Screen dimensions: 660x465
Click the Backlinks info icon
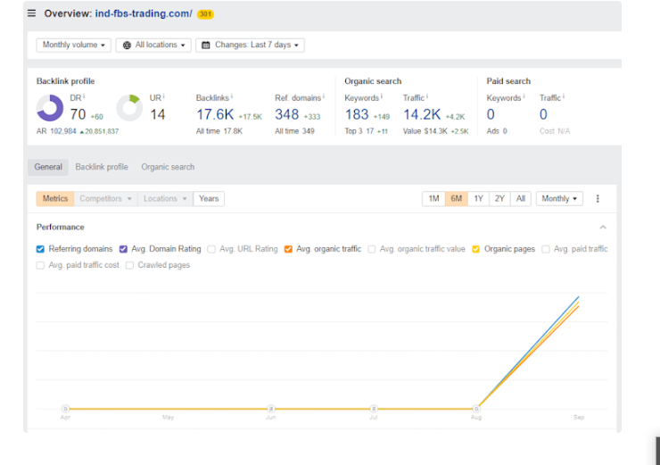click(x=232, y=96)
